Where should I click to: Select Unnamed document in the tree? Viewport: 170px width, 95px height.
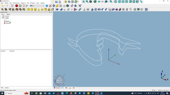(x=6, y=16)
